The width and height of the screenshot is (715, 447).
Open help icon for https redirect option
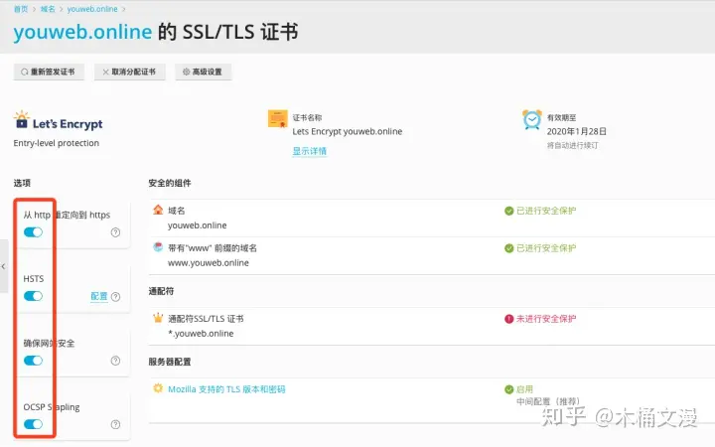(x=115, y=232)
